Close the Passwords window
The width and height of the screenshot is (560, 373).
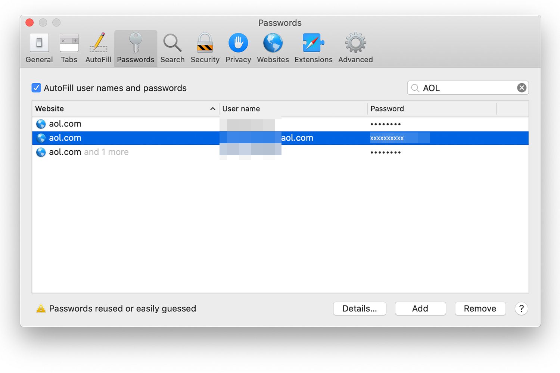tap(29, 23)
